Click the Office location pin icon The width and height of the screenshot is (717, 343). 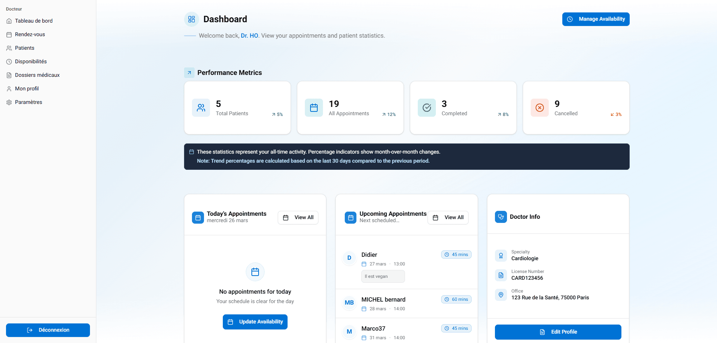click(501, 295)
